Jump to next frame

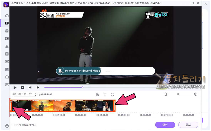click(38, 88)
